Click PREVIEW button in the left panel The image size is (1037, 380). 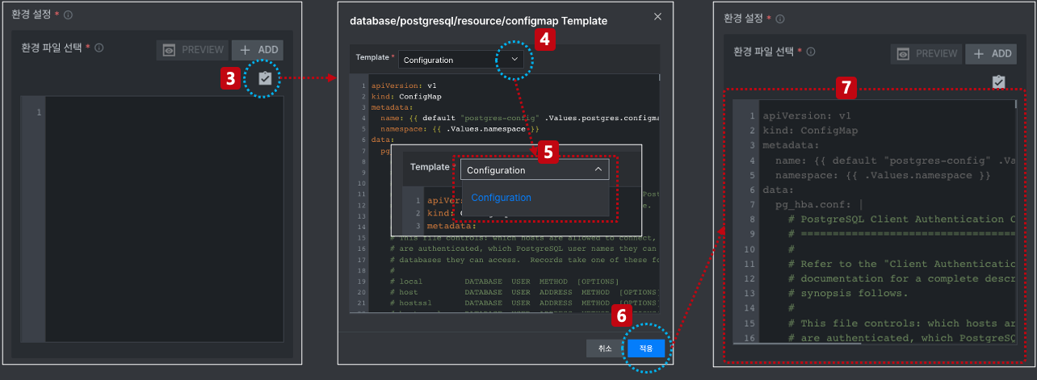click(193, 50)
